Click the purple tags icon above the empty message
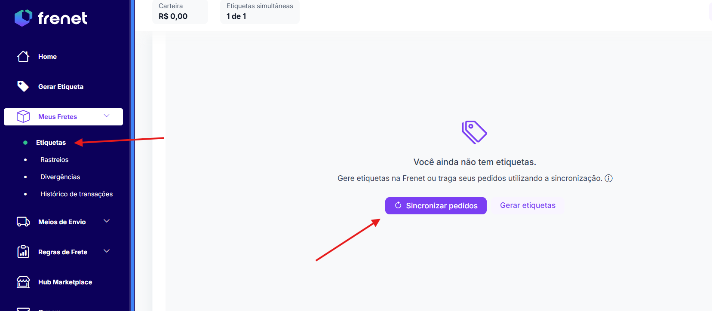 (474, 132)
